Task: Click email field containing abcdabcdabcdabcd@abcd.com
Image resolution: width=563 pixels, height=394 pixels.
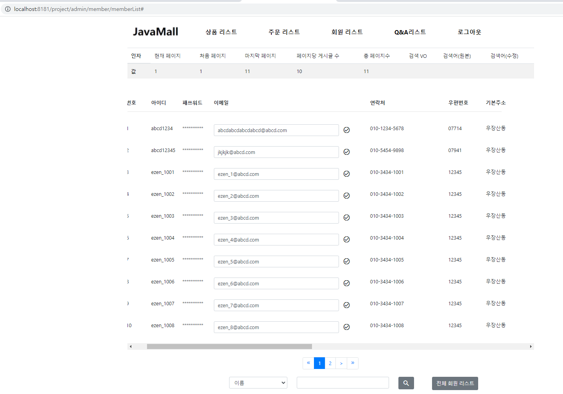Action: [276, 130]
